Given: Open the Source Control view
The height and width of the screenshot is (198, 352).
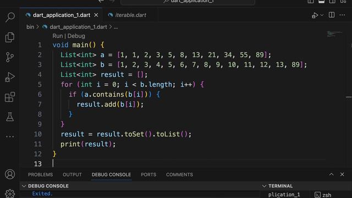Looking at the screenshot, I should point(10,57).
